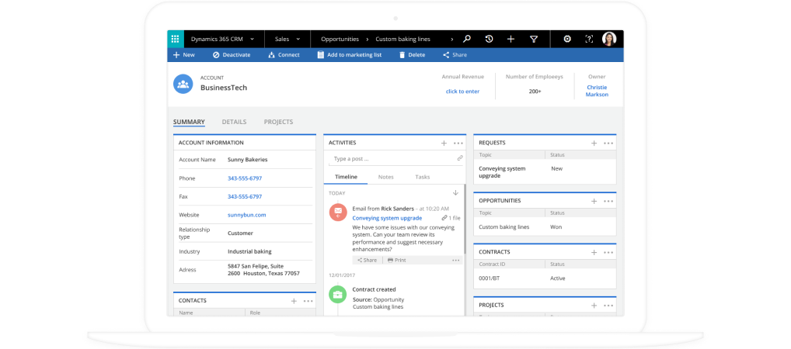Click the Sunny Bakeries account name value
This screenshot has width=791, height=349.
pos(248,160)
